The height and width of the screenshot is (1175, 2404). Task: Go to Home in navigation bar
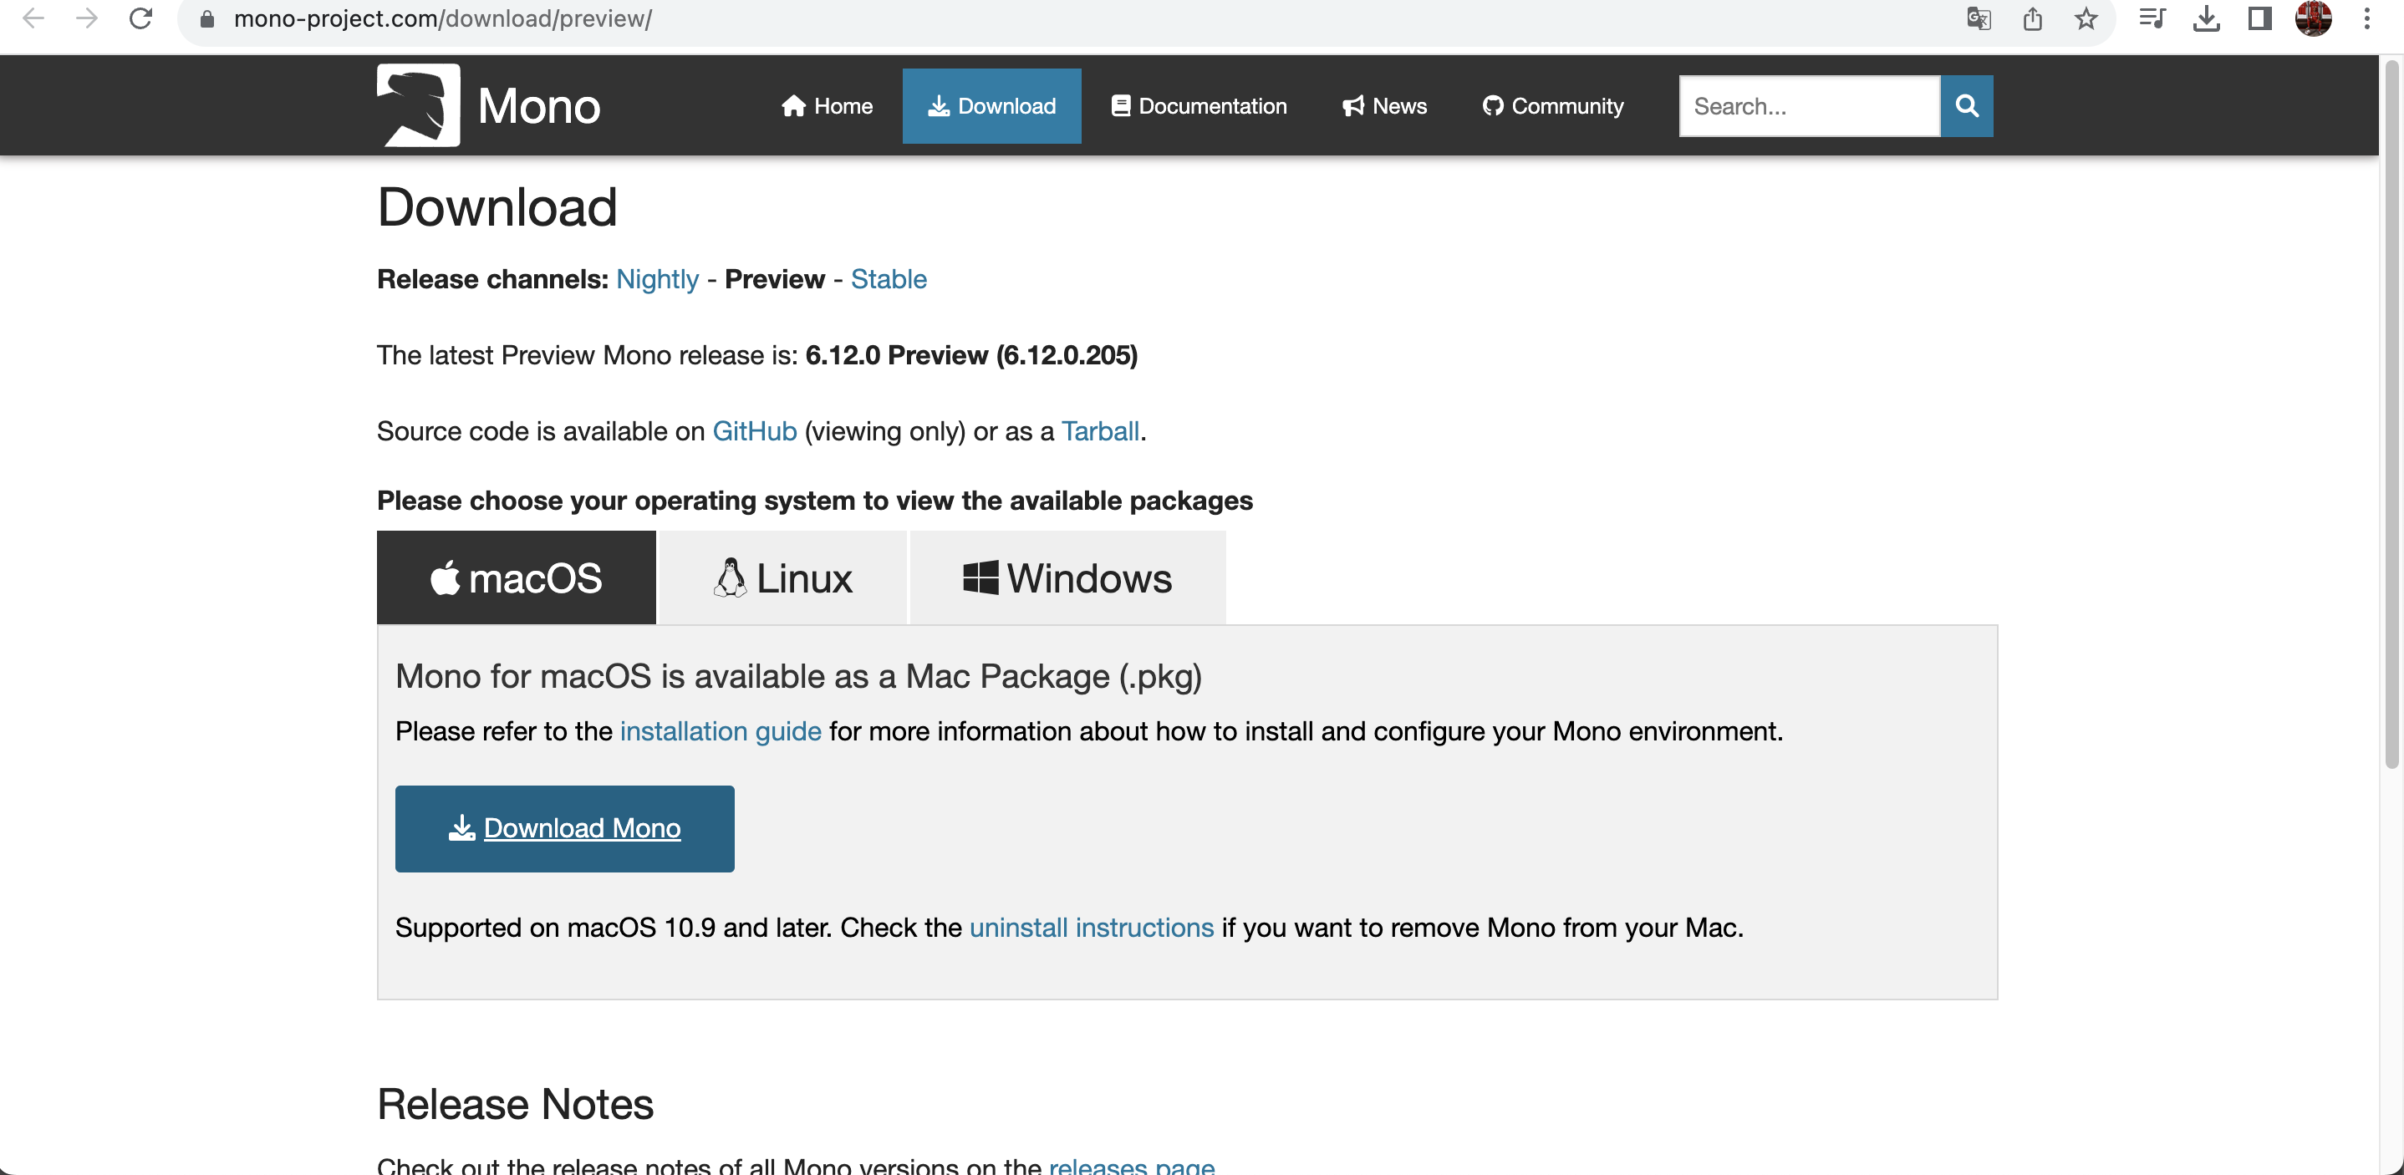point(827,106)
